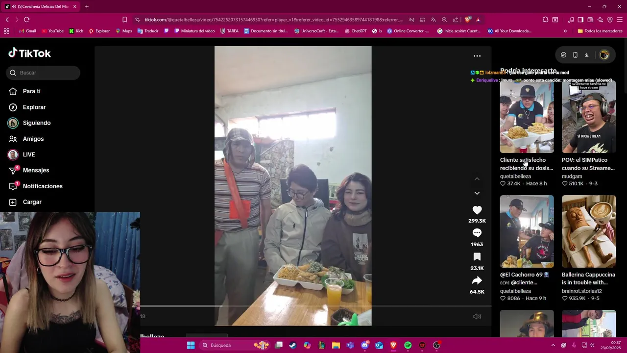Open the 'El Cachorro 69' video thumbnail

pos(527,231)
